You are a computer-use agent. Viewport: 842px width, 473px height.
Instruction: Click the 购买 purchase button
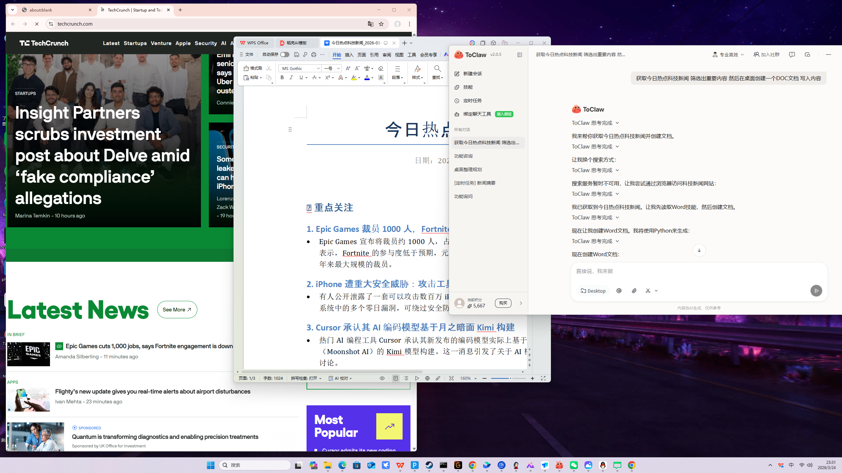pyautogui.click(x=503, y=303)
